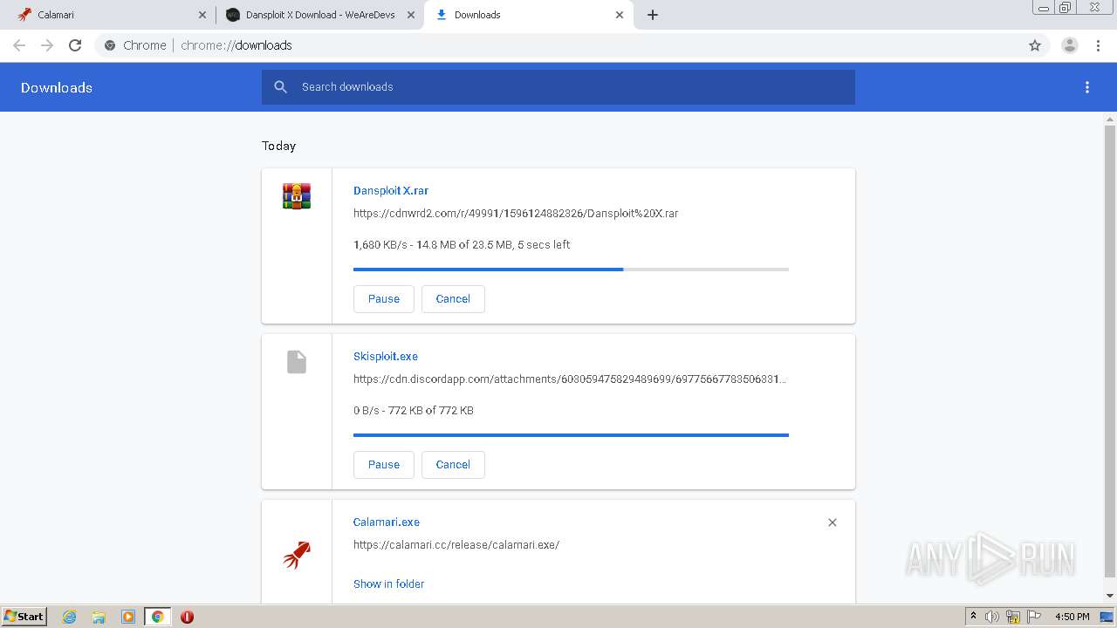Click the Show desktop tray icon
This screenshot has height=628, width=1117.
click(1107, 617)
